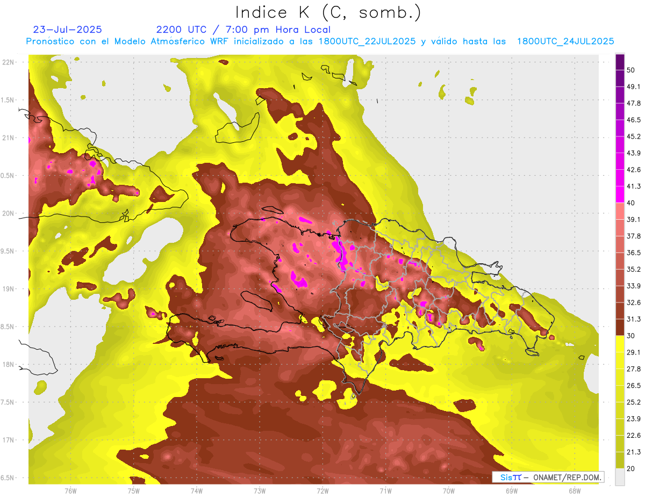Click the longitude label '74W'
The width and height of the screenshot is (645, 498).
click(196, 490)
